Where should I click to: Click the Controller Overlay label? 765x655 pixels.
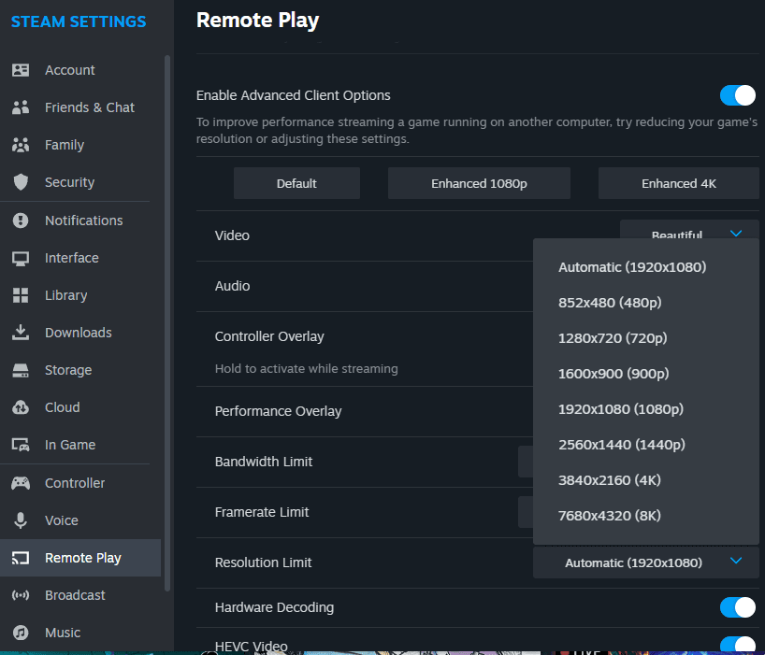269,336
